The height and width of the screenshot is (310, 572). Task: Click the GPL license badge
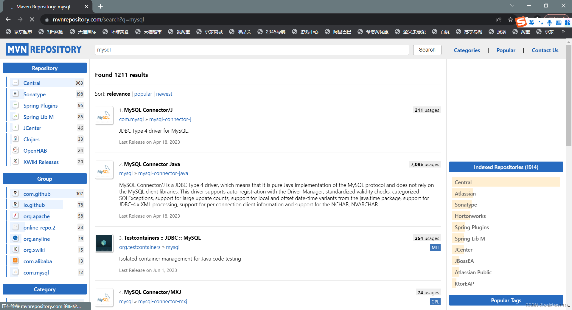click(435, 302)
